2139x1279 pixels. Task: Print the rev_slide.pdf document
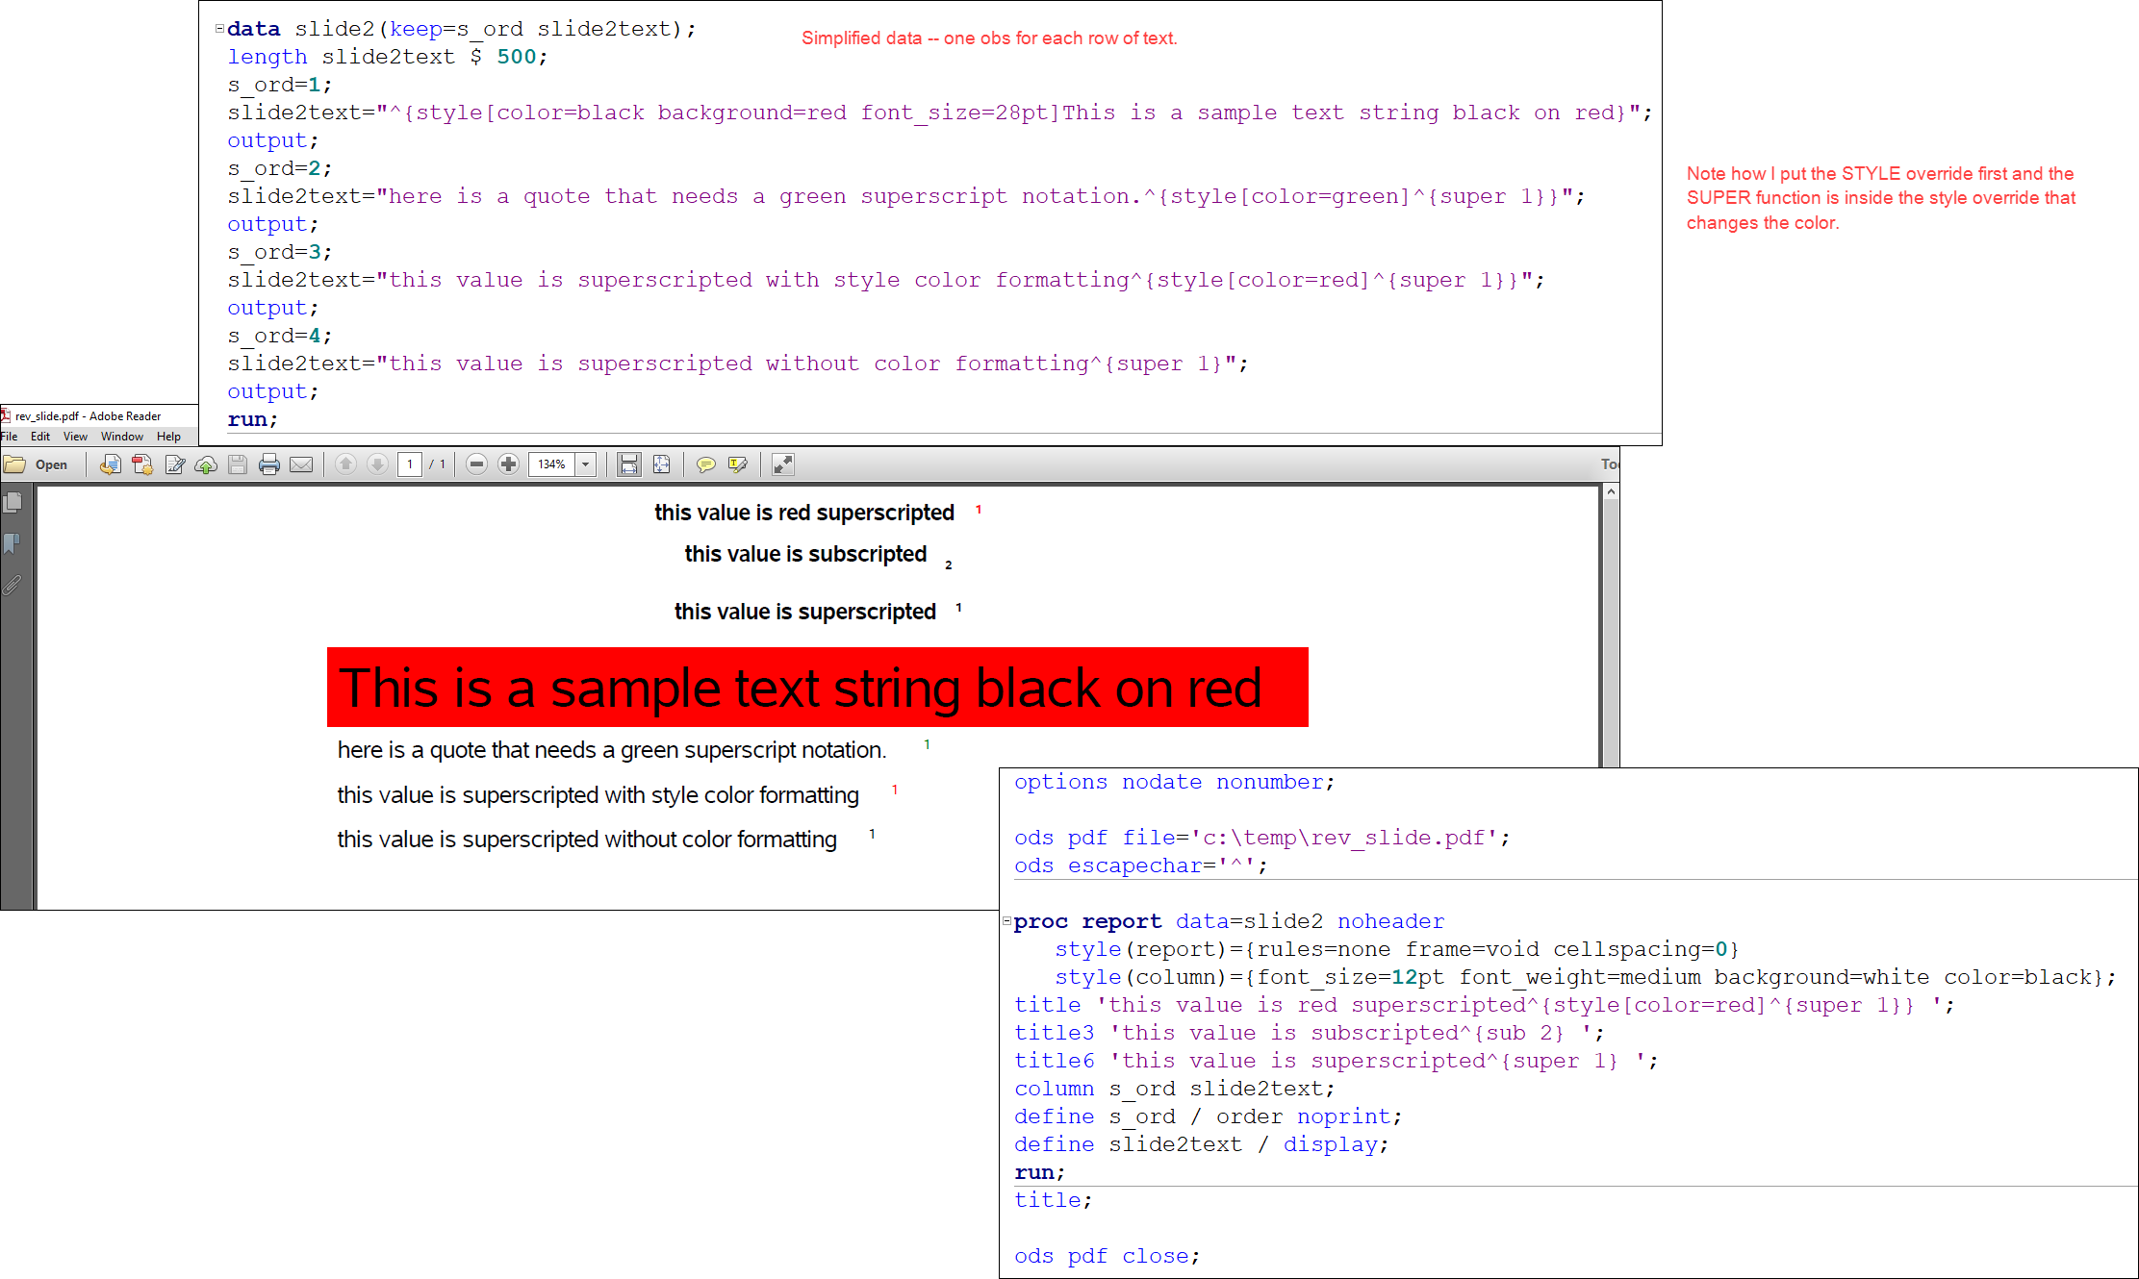(x=269, y=464)
